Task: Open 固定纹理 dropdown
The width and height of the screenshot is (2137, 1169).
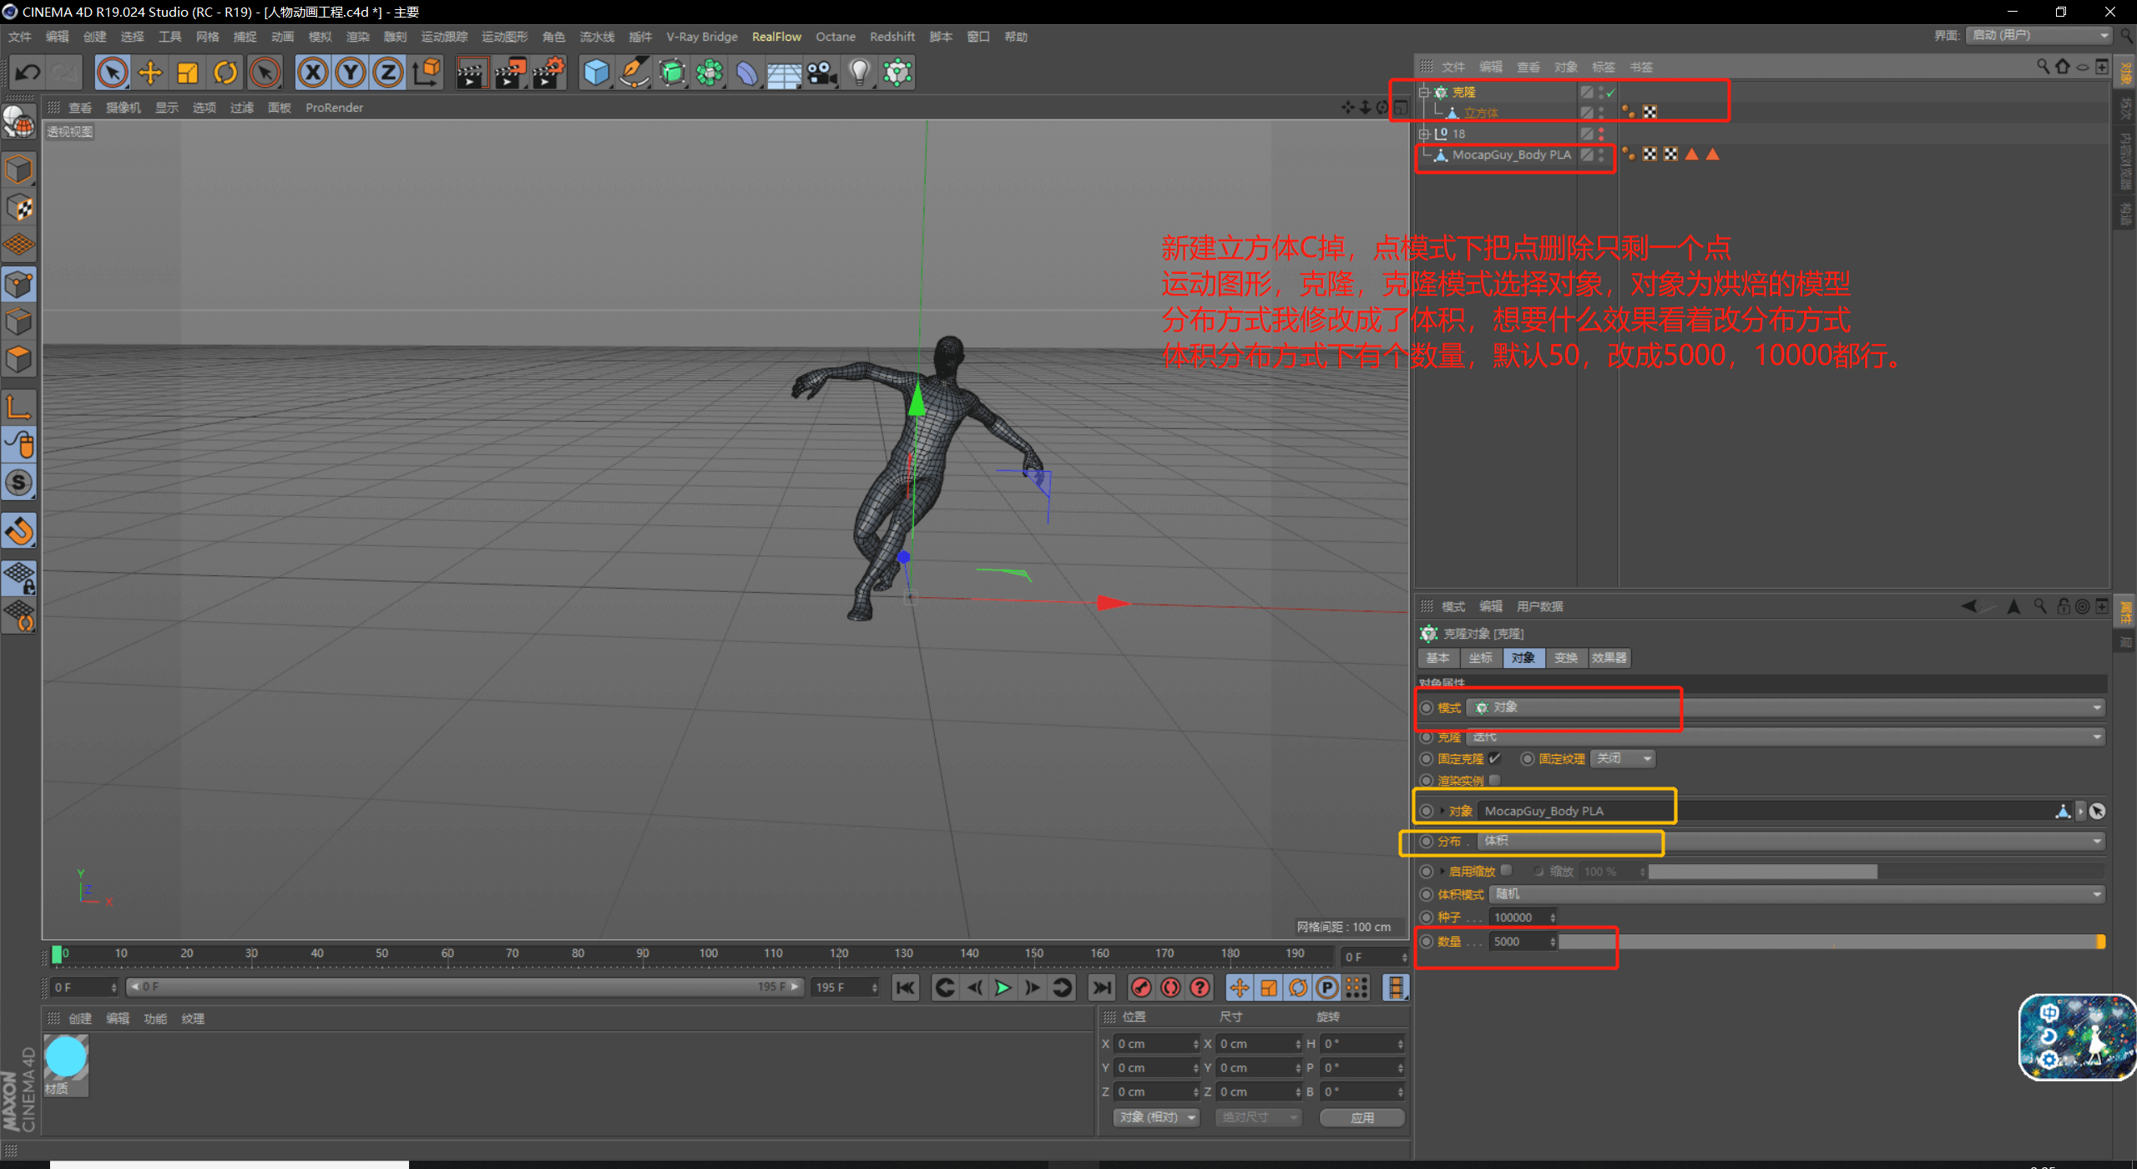Action: click(1623, 758)
